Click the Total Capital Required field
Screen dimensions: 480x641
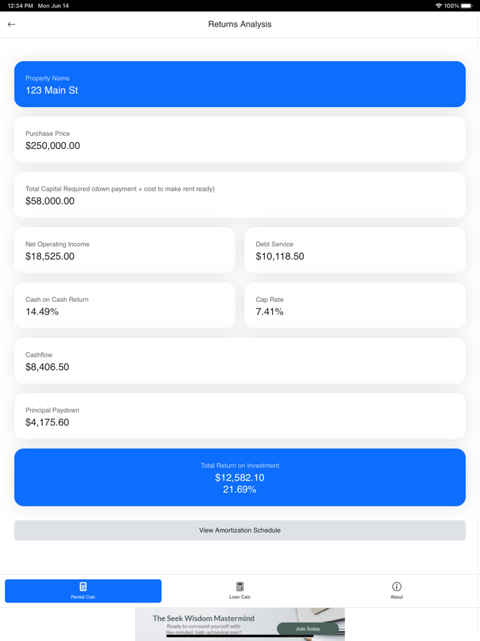(239, 195)
